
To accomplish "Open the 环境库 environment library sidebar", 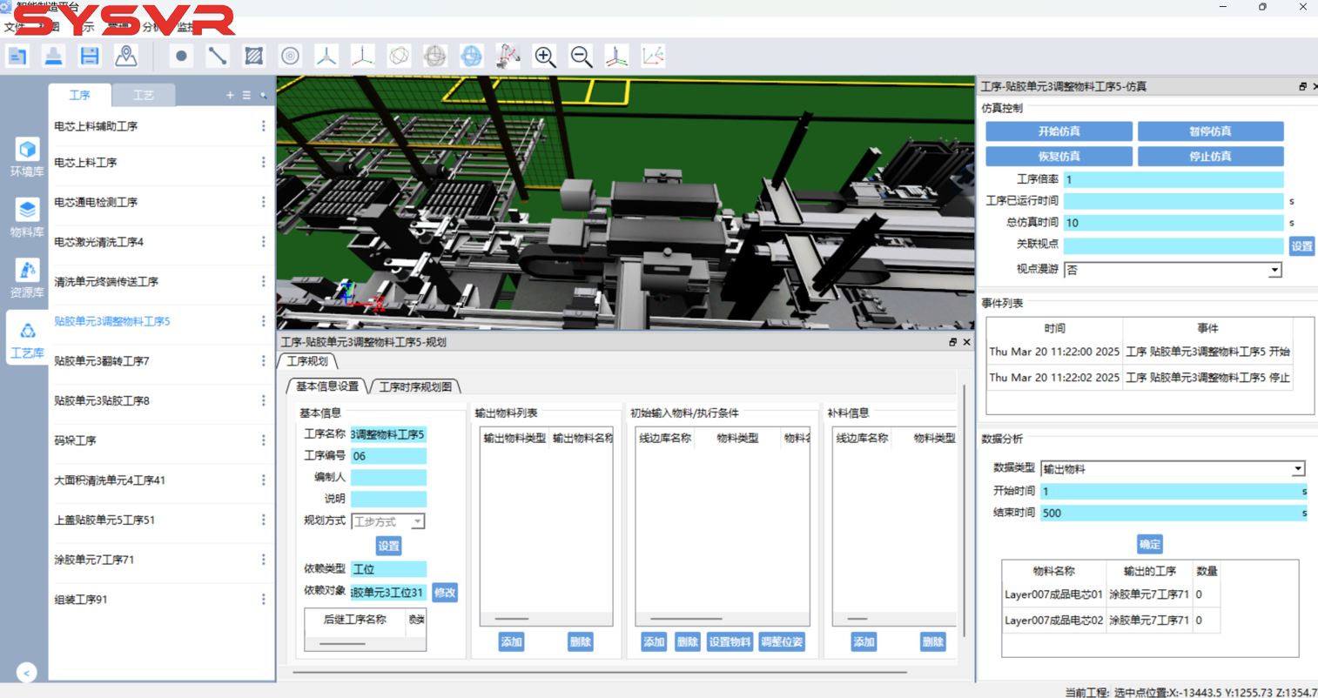I will tap(27, 158).
